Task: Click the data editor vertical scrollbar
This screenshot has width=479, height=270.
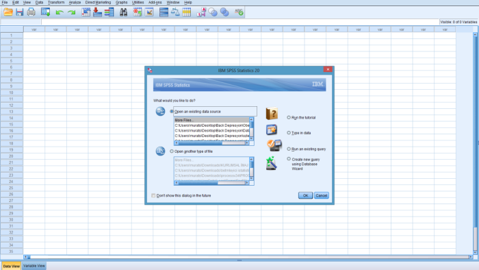Action: 475,144
